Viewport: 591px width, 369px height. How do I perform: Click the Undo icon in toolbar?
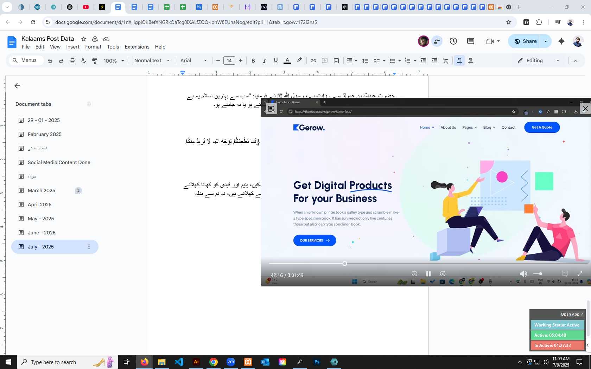coord(50,61)
